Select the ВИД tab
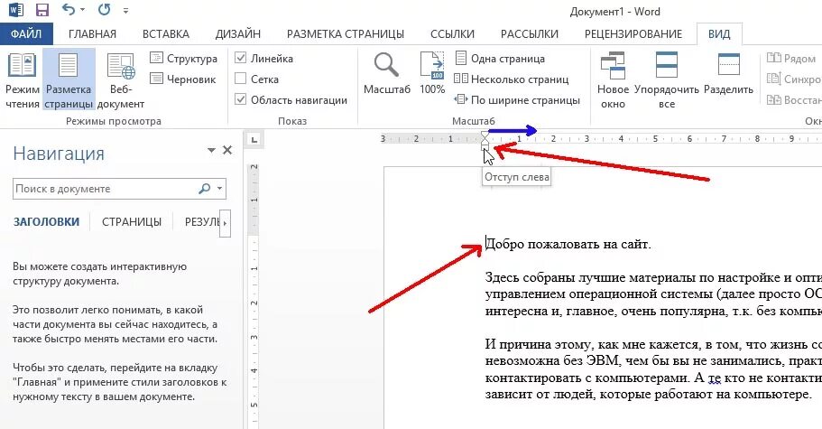The height and width of the screenshot is (429, 822). [719, 34]
